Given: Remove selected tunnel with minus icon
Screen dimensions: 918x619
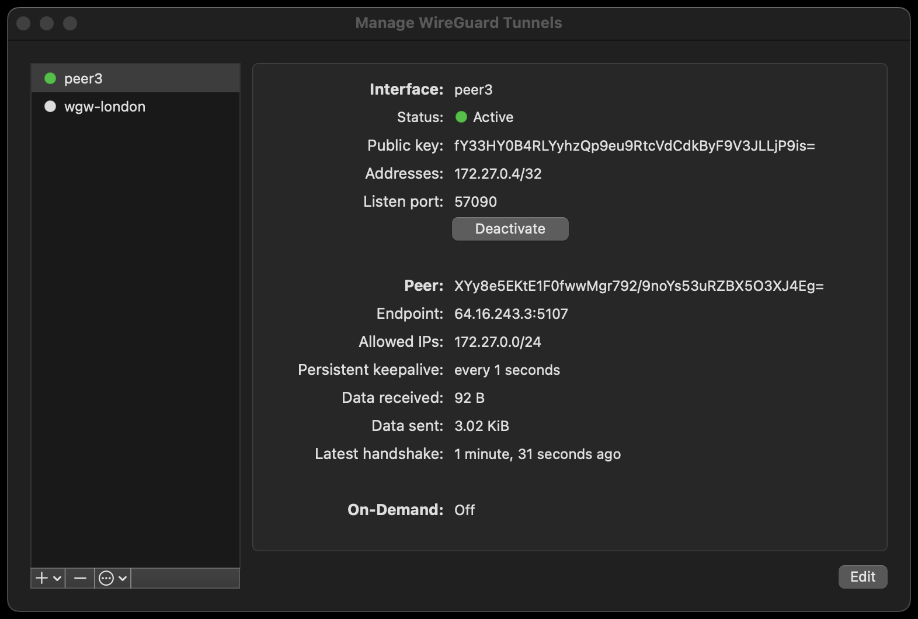Looking at the screenshot, I should [80, 578].
